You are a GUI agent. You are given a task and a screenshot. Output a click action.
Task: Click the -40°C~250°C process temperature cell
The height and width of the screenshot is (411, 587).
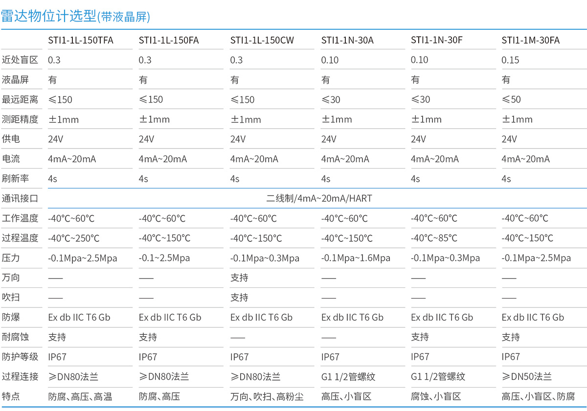[x=73, y=238]
